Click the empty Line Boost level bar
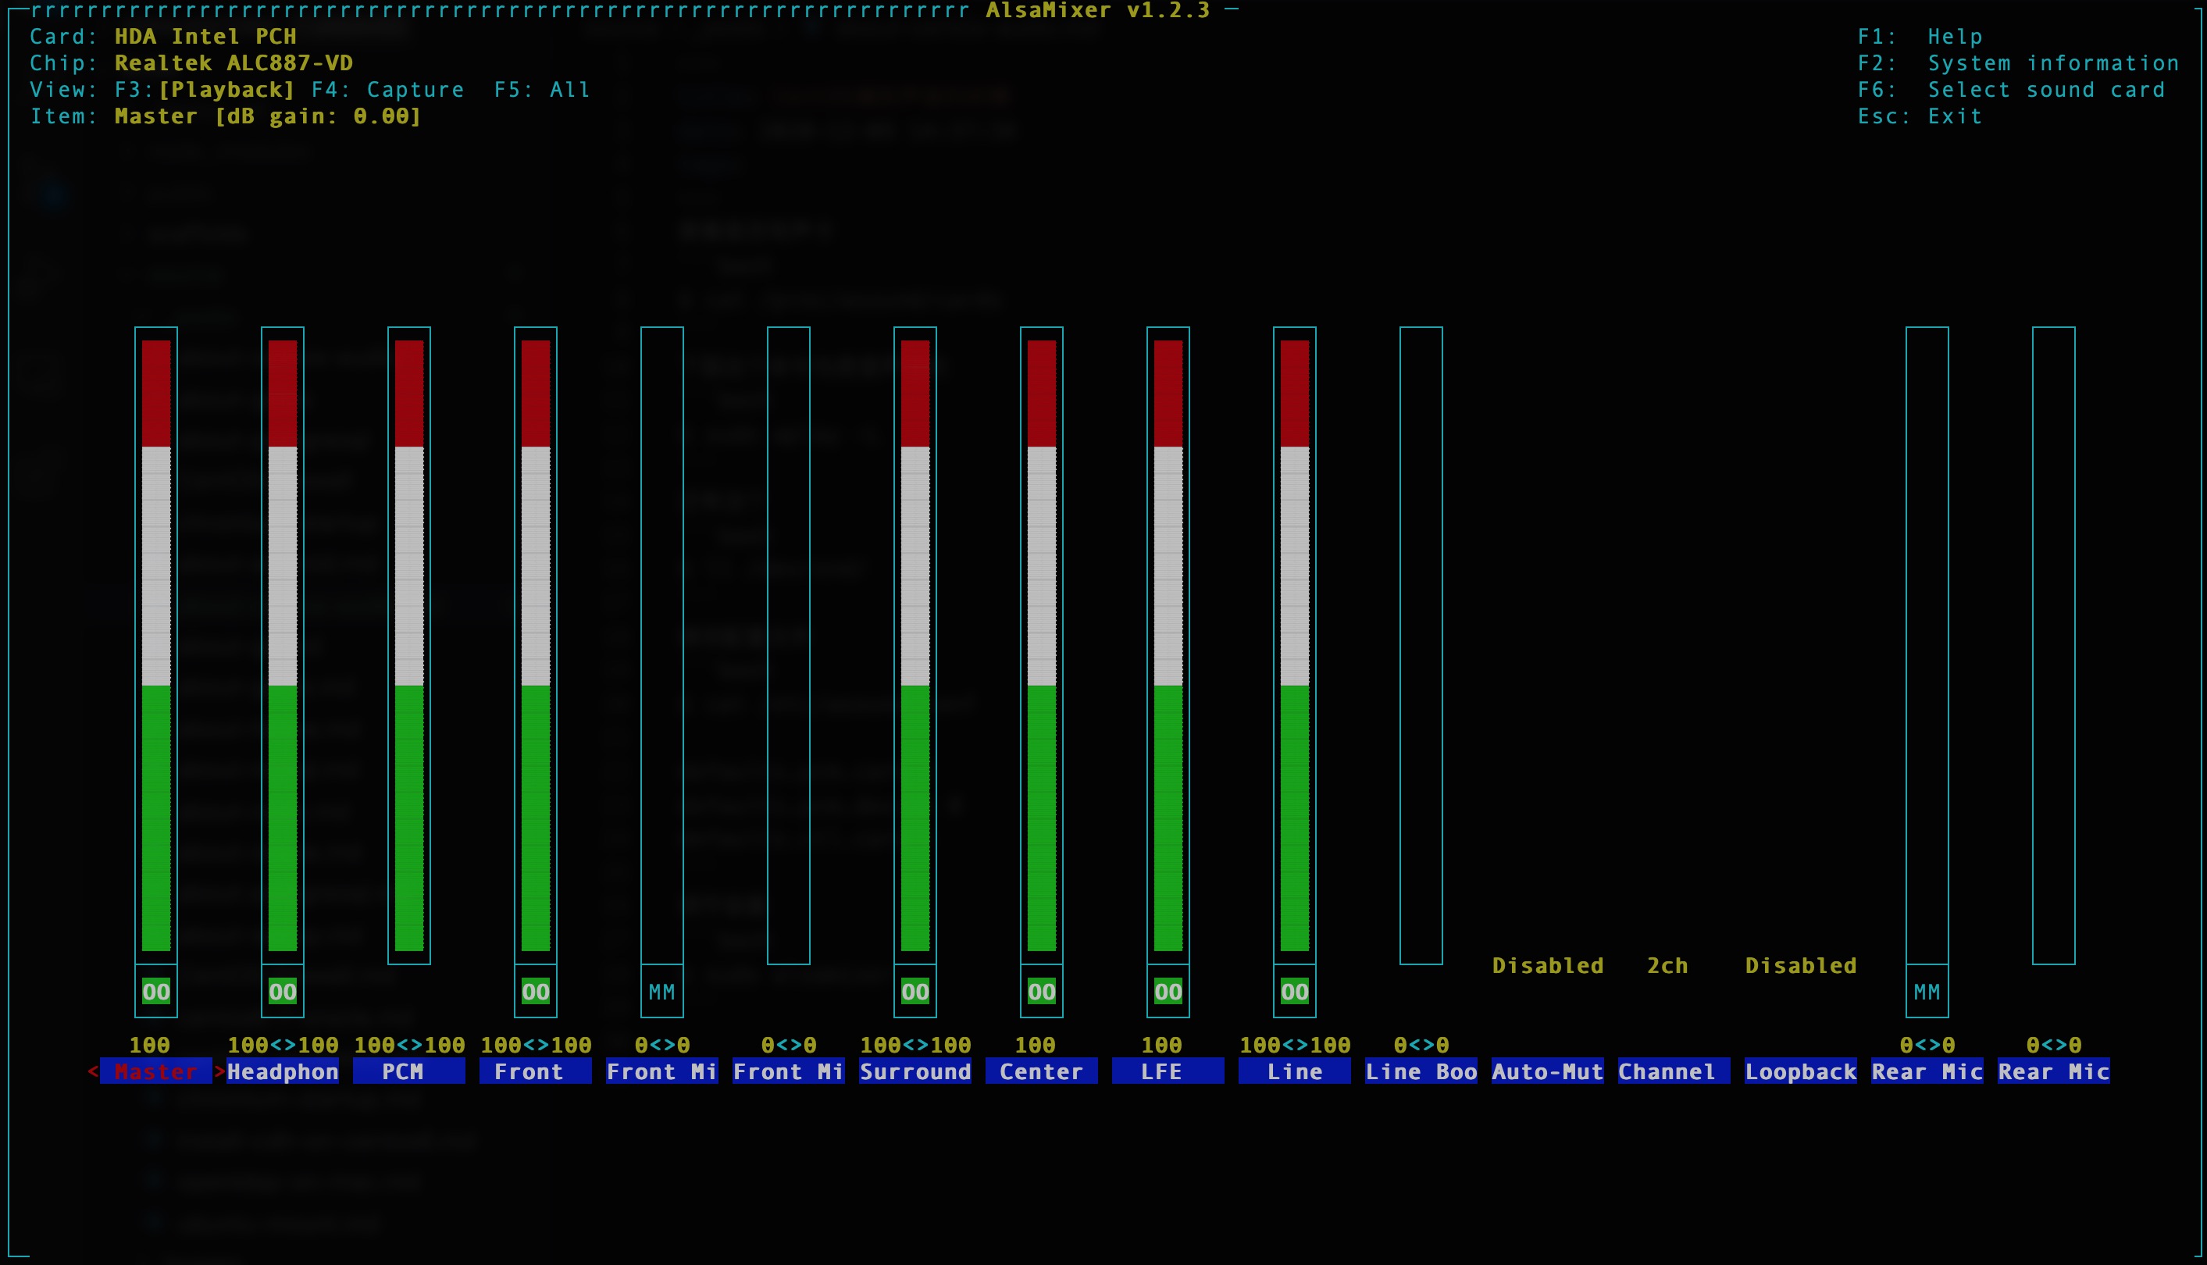 (1421, 645)
